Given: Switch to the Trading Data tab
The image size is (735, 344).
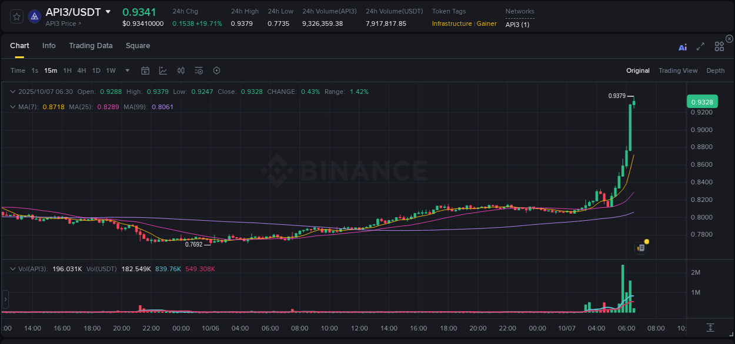Looking at the screenshot, I should coord(91,46).
